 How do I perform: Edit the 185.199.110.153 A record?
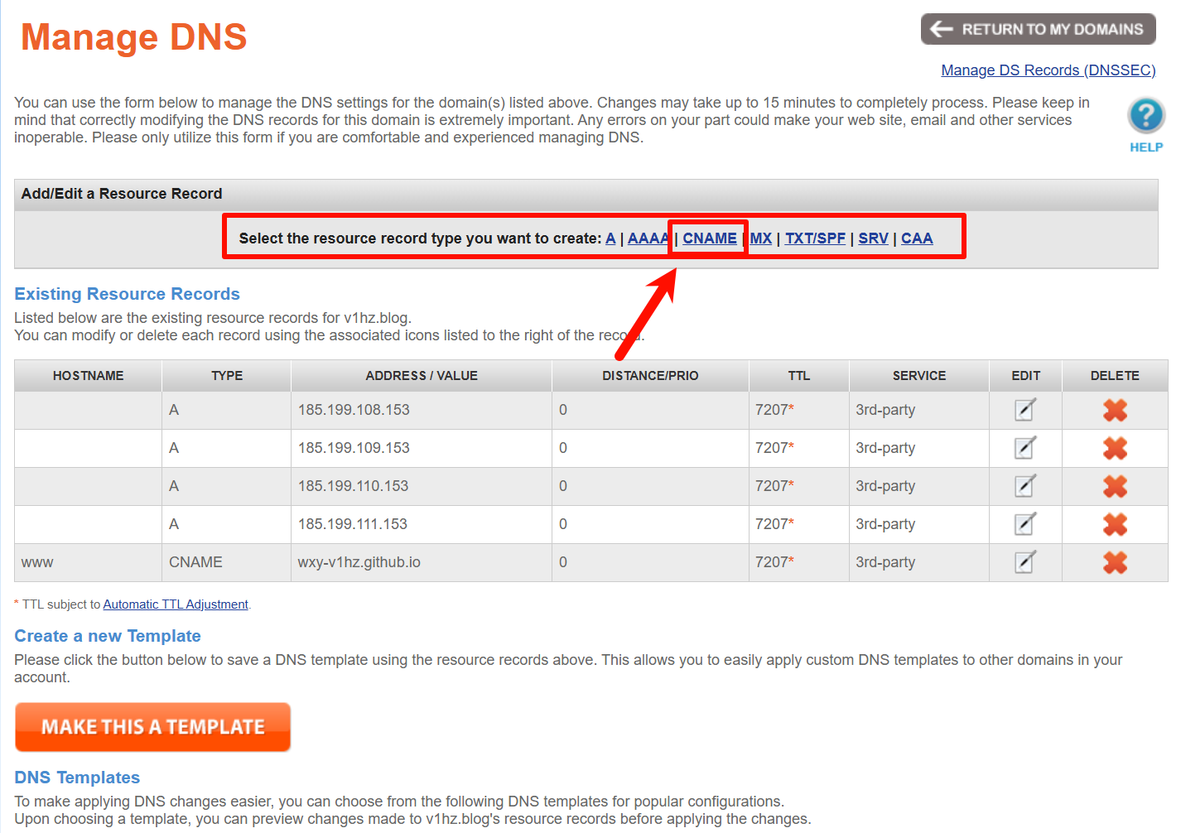(1024, 486)
